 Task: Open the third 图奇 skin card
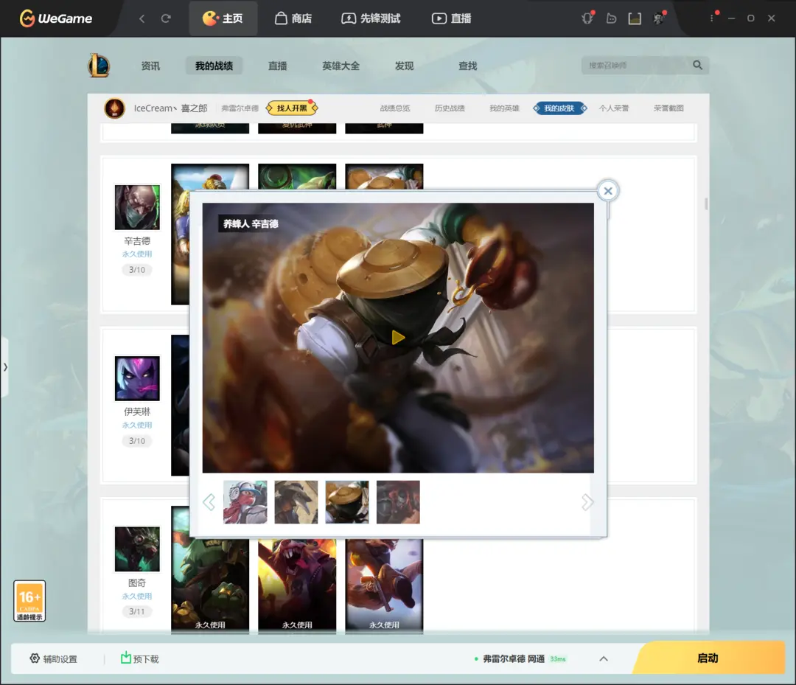point(384,586)
